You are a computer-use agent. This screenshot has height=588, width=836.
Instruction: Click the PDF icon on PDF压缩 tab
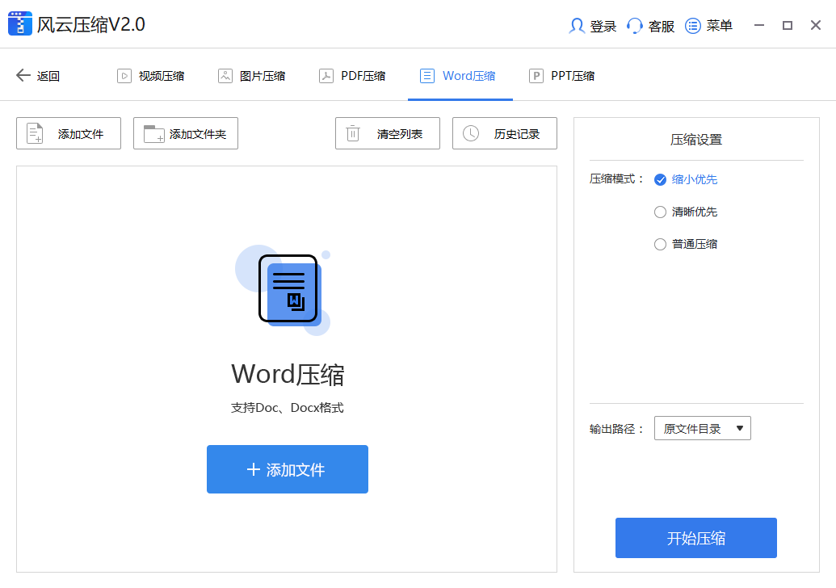click(x=326, y=75)
